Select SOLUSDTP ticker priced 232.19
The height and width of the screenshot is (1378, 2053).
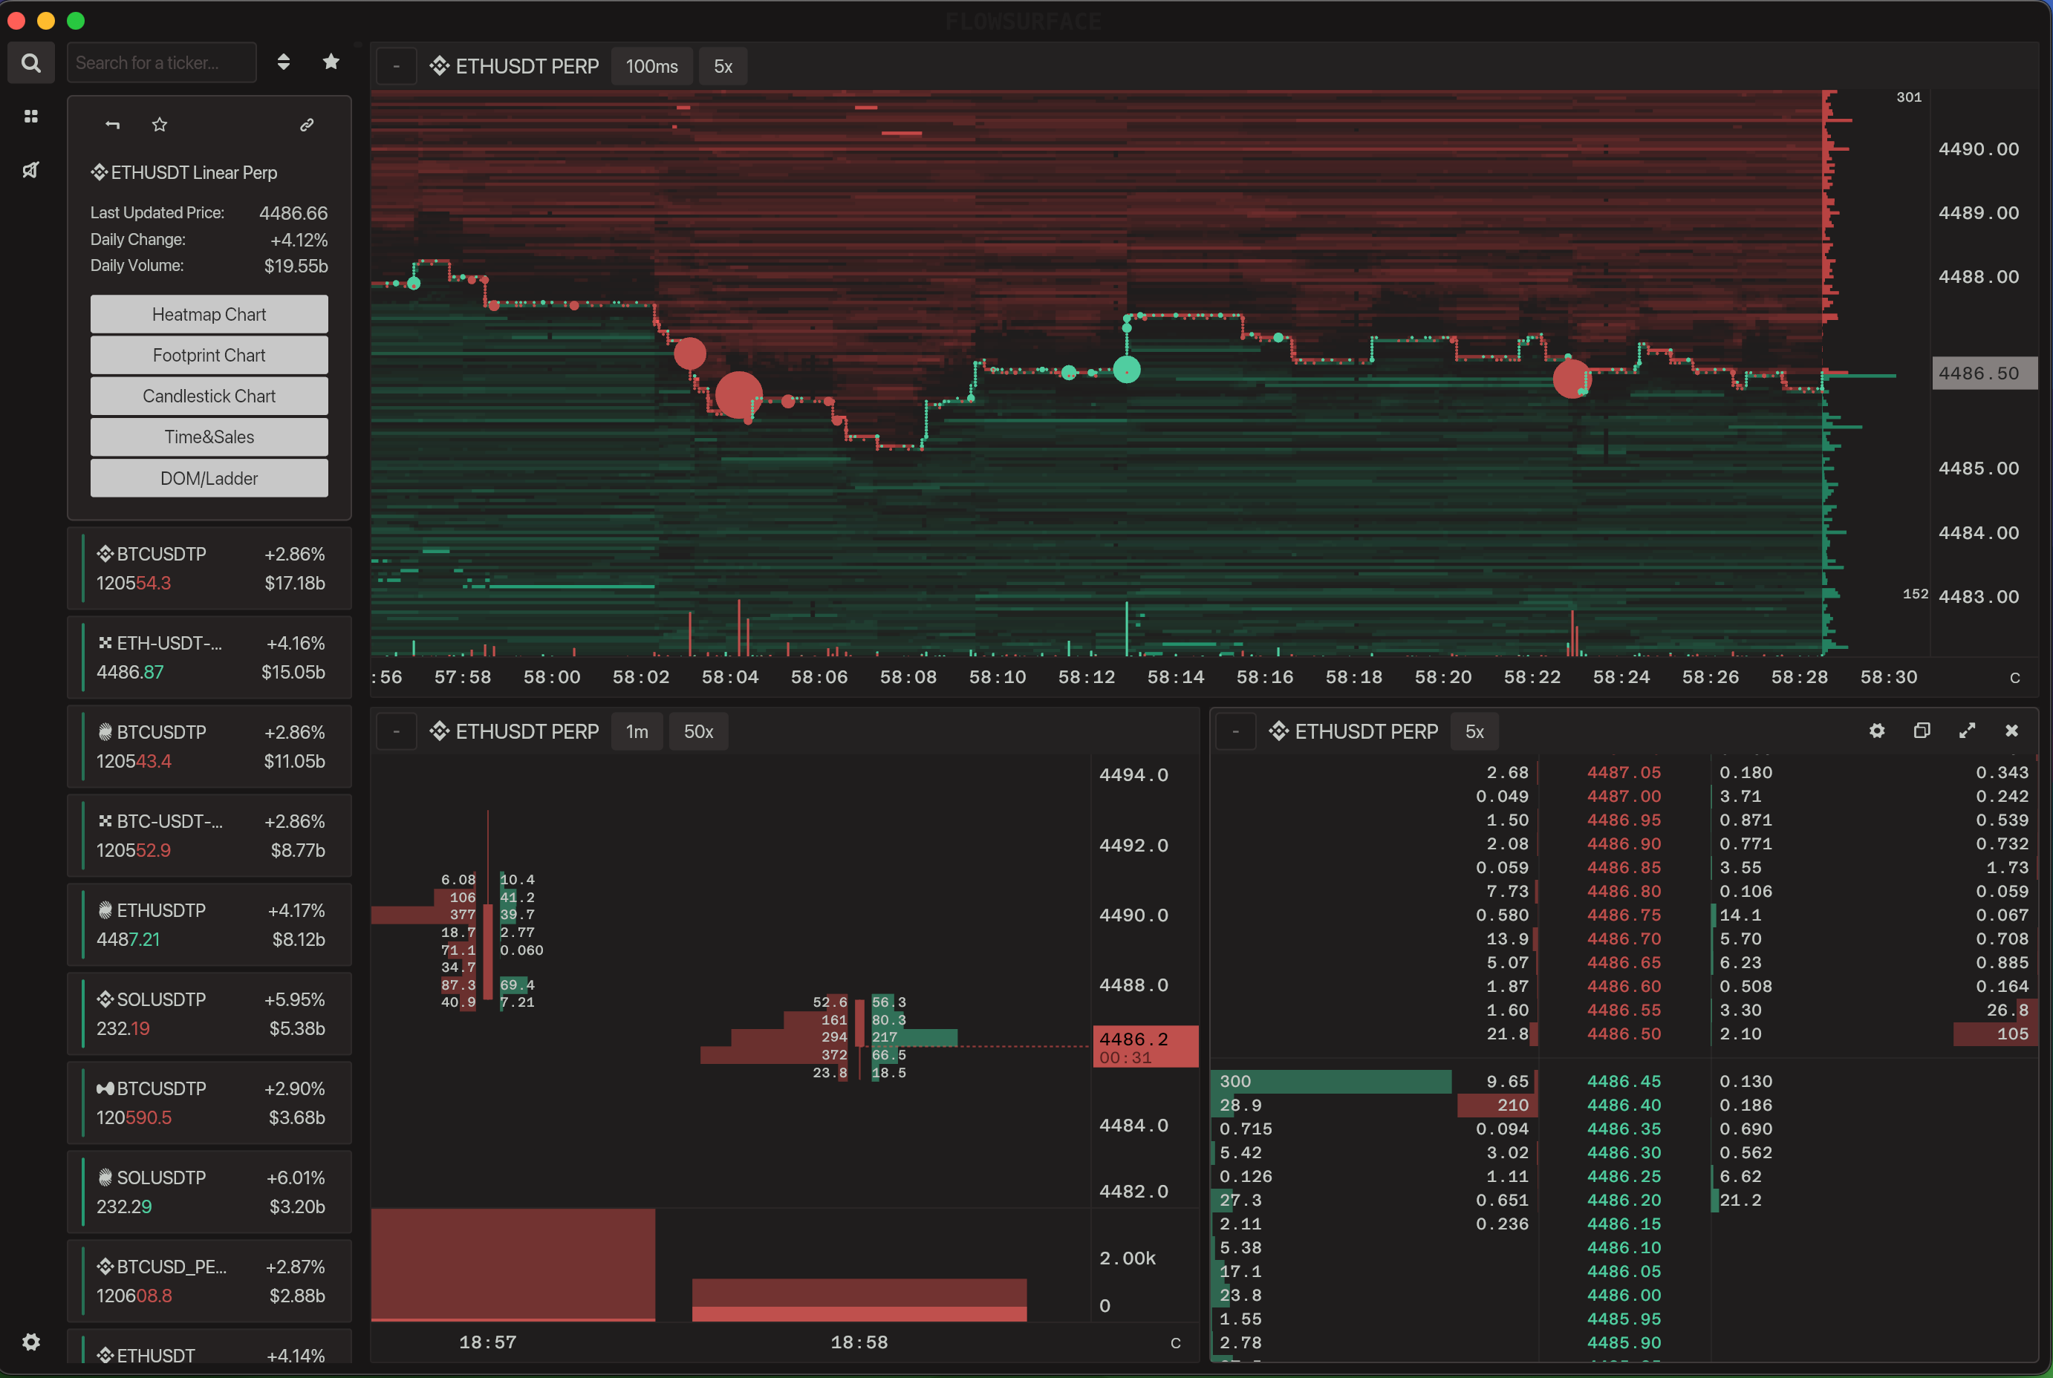tap(209, 1013)
